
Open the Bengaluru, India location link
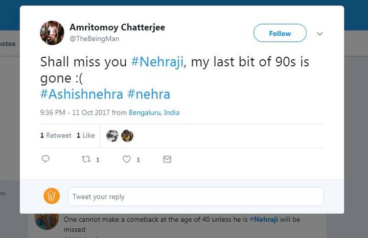(x=154, y=112)
